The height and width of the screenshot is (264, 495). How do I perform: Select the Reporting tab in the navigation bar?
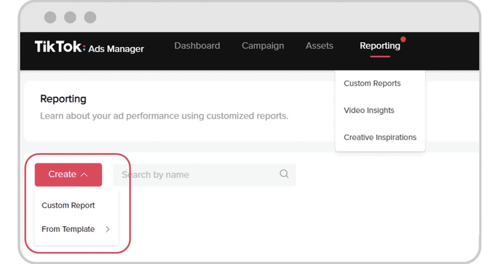pos(380,45)
